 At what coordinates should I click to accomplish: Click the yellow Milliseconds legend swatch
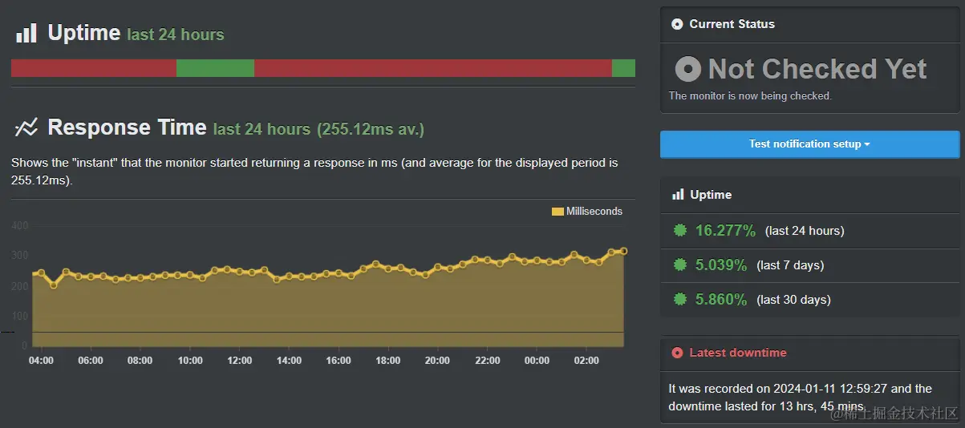pos(558,212)
